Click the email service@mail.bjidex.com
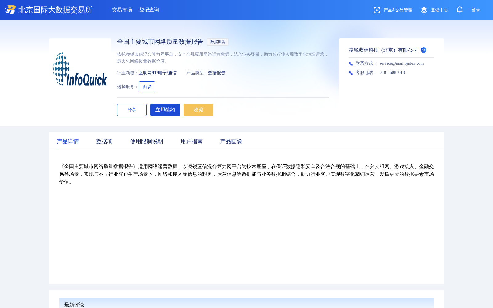The height and width of the screenshot is (308, 493). click(401, 63)
